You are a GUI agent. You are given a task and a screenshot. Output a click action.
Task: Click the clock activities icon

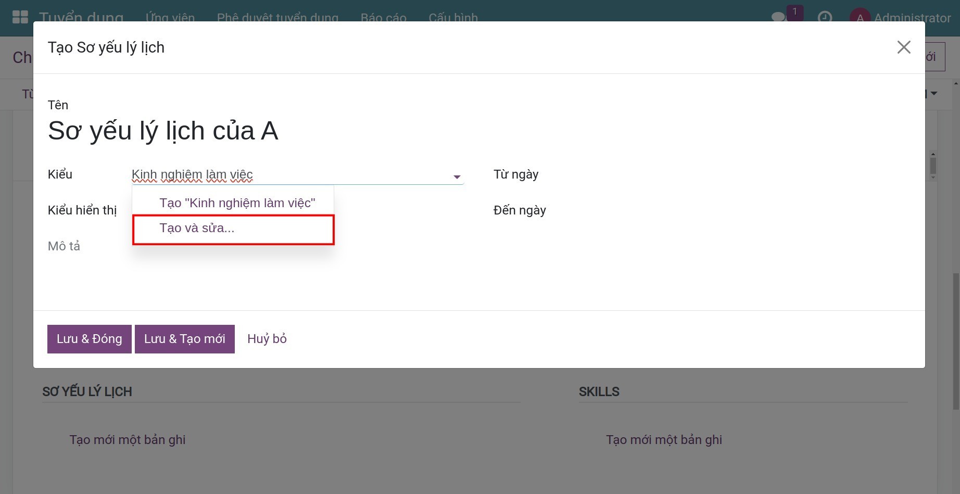point(825,17)
